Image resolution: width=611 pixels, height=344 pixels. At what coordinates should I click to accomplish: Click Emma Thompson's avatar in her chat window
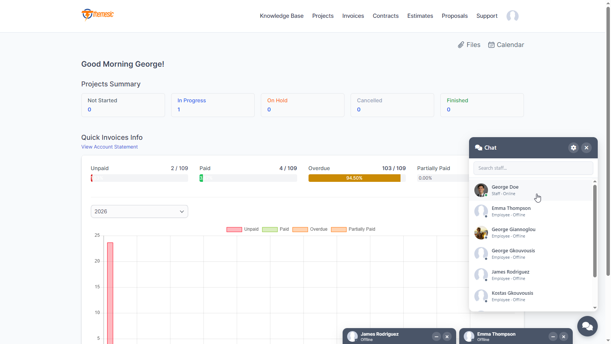pos(468,336)
